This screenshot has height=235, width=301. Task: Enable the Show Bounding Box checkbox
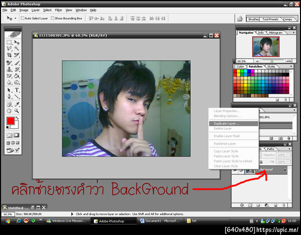(x=52, y=18)
